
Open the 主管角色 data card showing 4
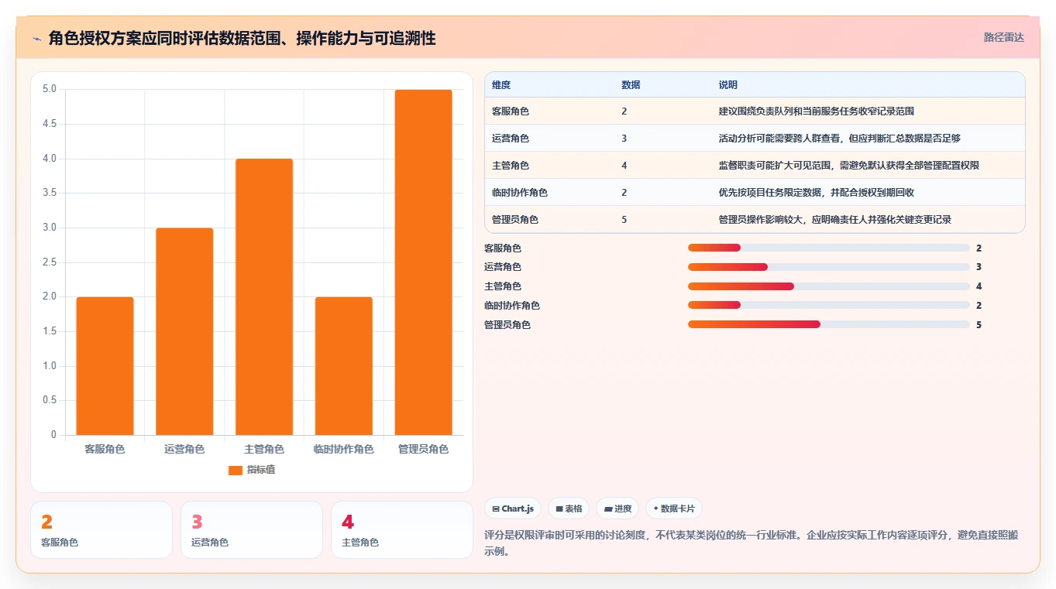(x=402, y=529)
